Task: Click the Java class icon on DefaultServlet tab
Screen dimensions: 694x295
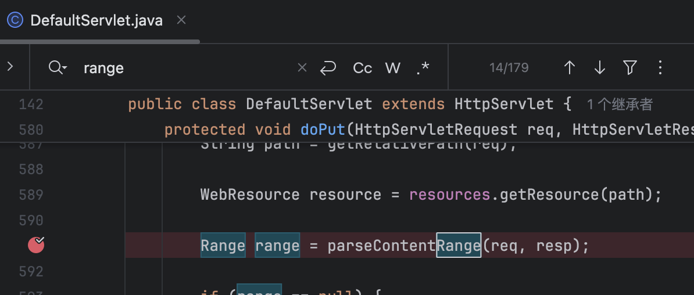Action: point(15,20)
